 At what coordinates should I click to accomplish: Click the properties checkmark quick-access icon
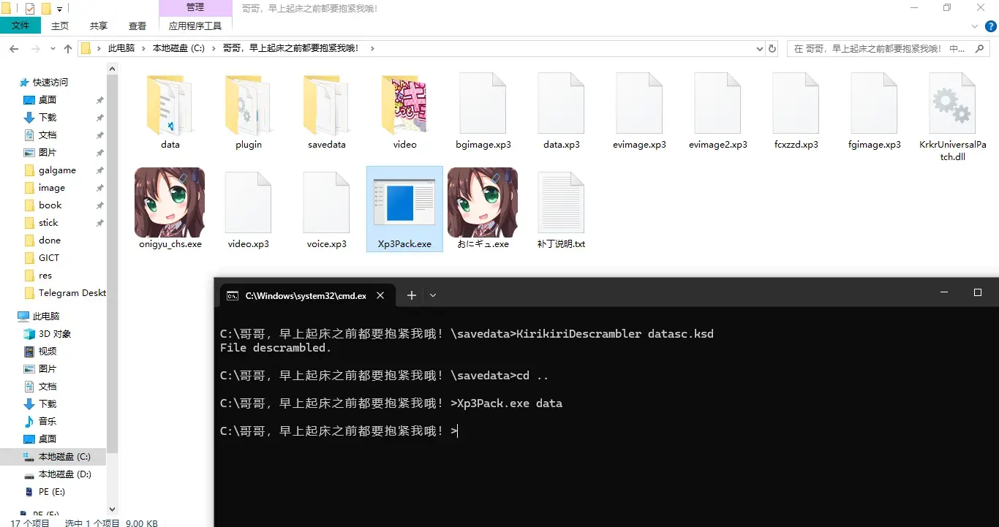click(29, 9)
